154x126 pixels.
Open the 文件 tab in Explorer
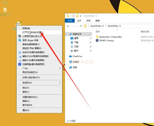70,20
